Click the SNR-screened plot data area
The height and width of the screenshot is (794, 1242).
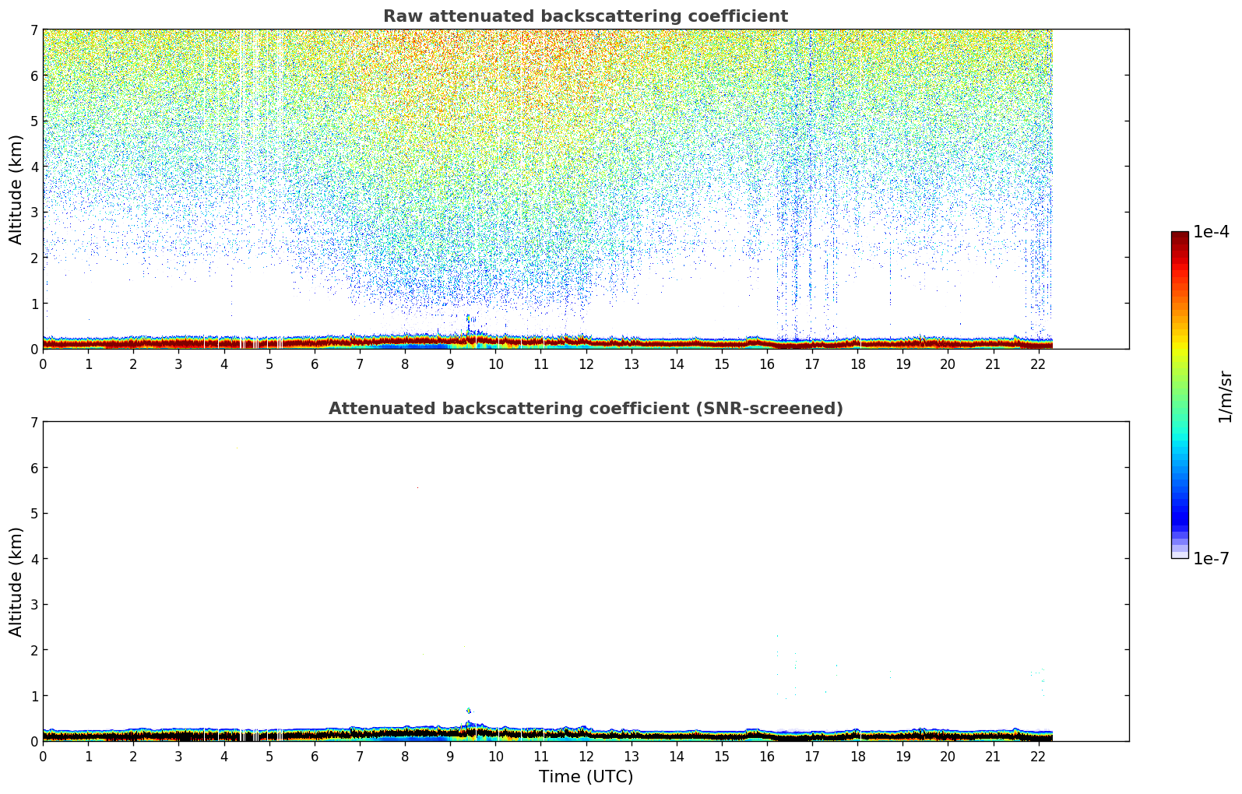pos(586,581)
